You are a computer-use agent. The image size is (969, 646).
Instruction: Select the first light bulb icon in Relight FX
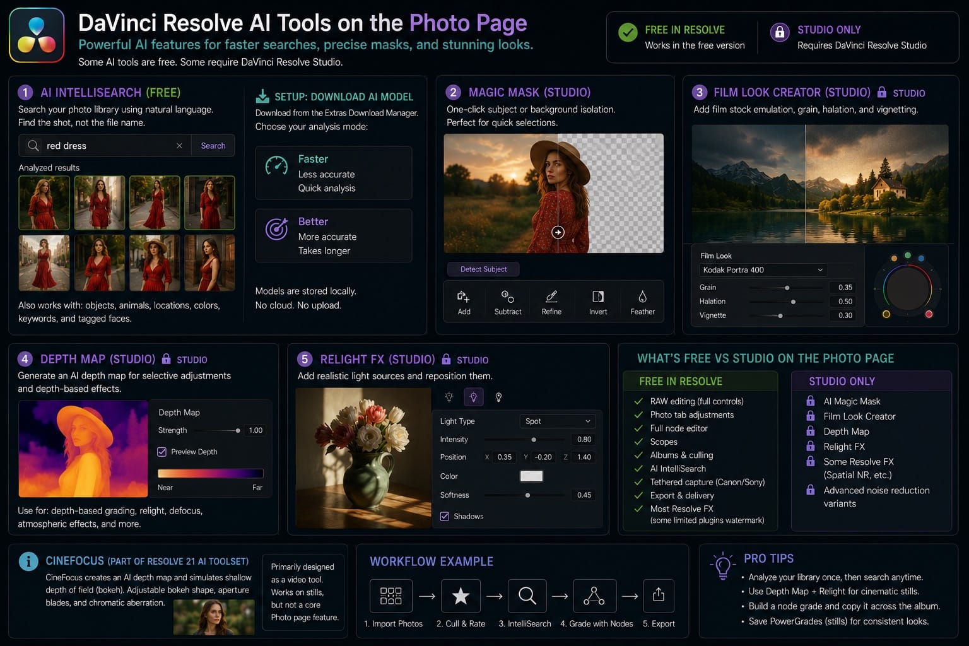(449, 397)
